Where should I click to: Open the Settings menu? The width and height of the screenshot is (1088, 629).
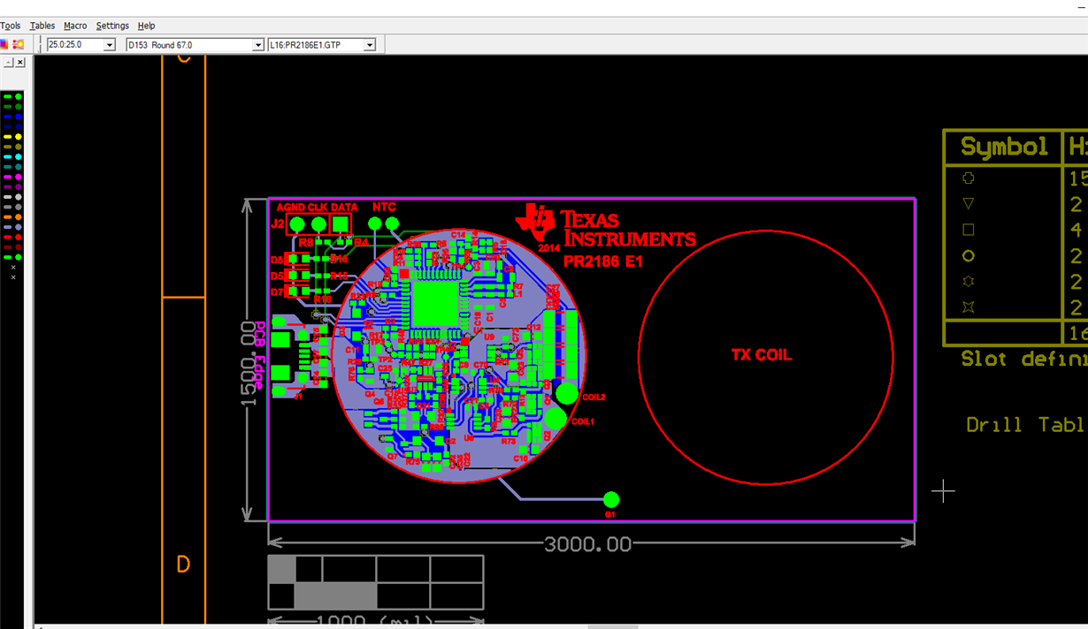(x=112, y=26)
